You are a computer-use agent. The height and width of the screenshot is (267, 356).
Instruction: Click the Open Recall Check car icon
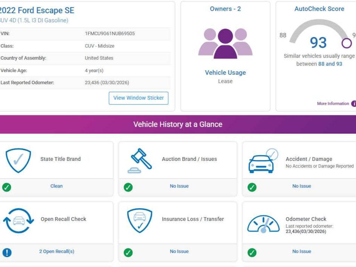(18, 220)
